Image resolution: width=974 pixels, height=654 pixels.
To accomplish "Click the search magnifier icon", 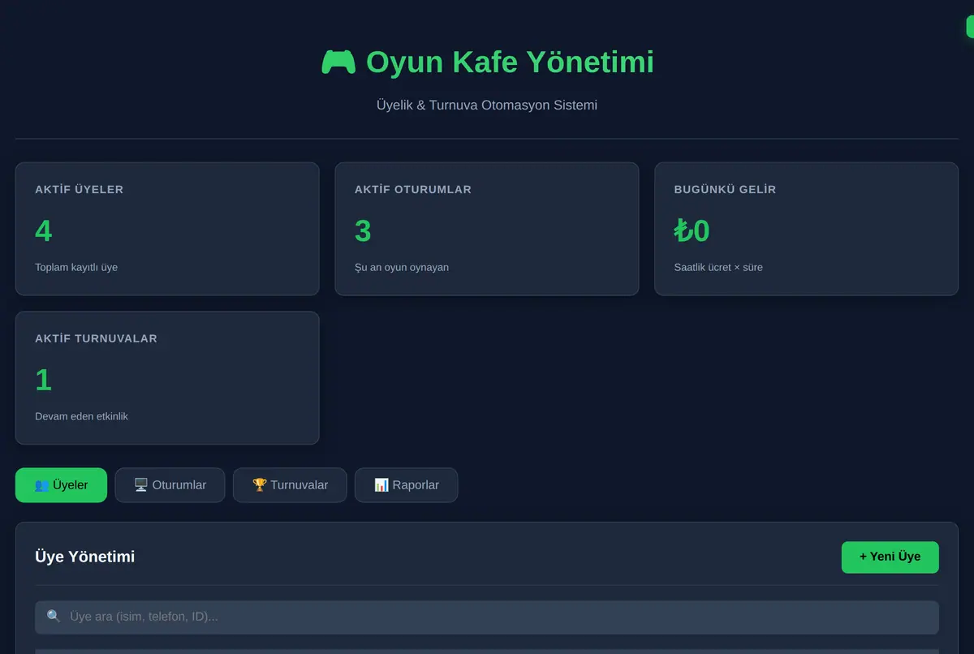I will [54, 617].
